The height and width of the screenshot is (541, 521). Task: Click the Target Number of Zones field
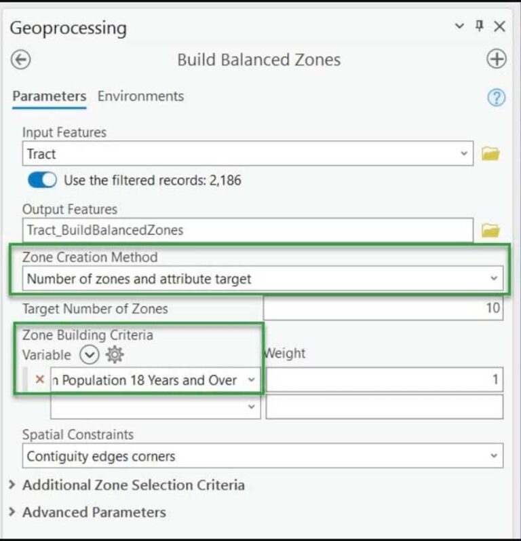click(x=383, y=309)
